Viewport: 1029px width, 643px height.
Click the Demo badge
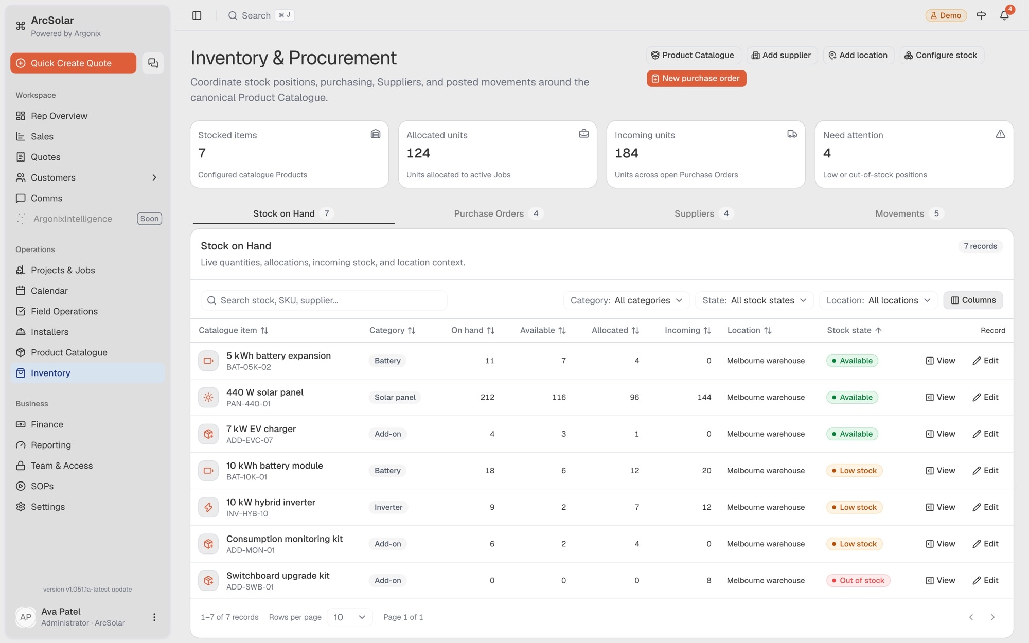pyautogui.click(x=946, y=15)
